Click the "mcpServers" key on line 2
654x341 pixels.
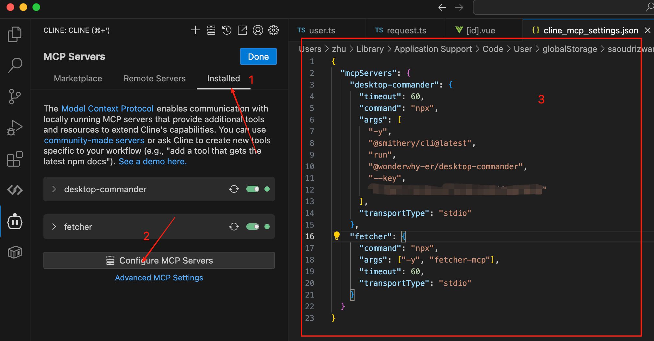(x=369, y=73)
